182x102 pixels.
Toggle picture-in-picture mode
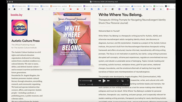pos(122,81)
